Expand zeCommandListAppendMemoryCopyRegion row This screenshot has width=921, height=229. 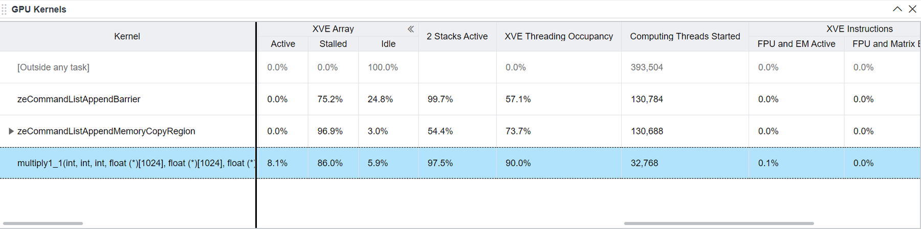pos(11,131)
